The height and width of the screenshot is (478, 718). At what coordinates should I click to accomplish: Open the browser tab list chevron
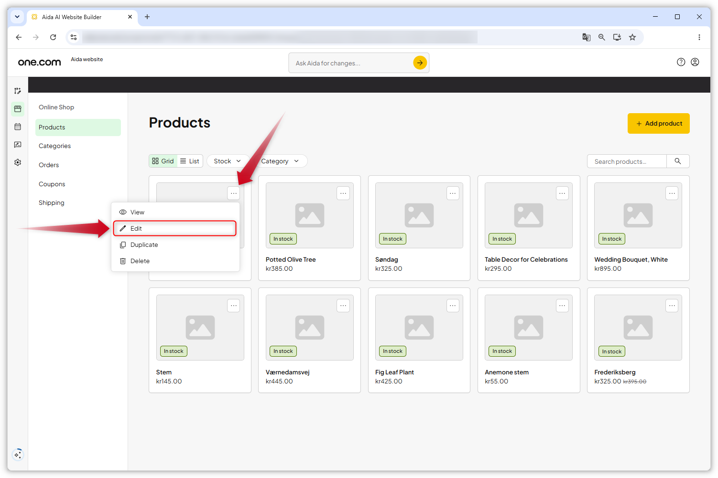click(x=17, y=17)
